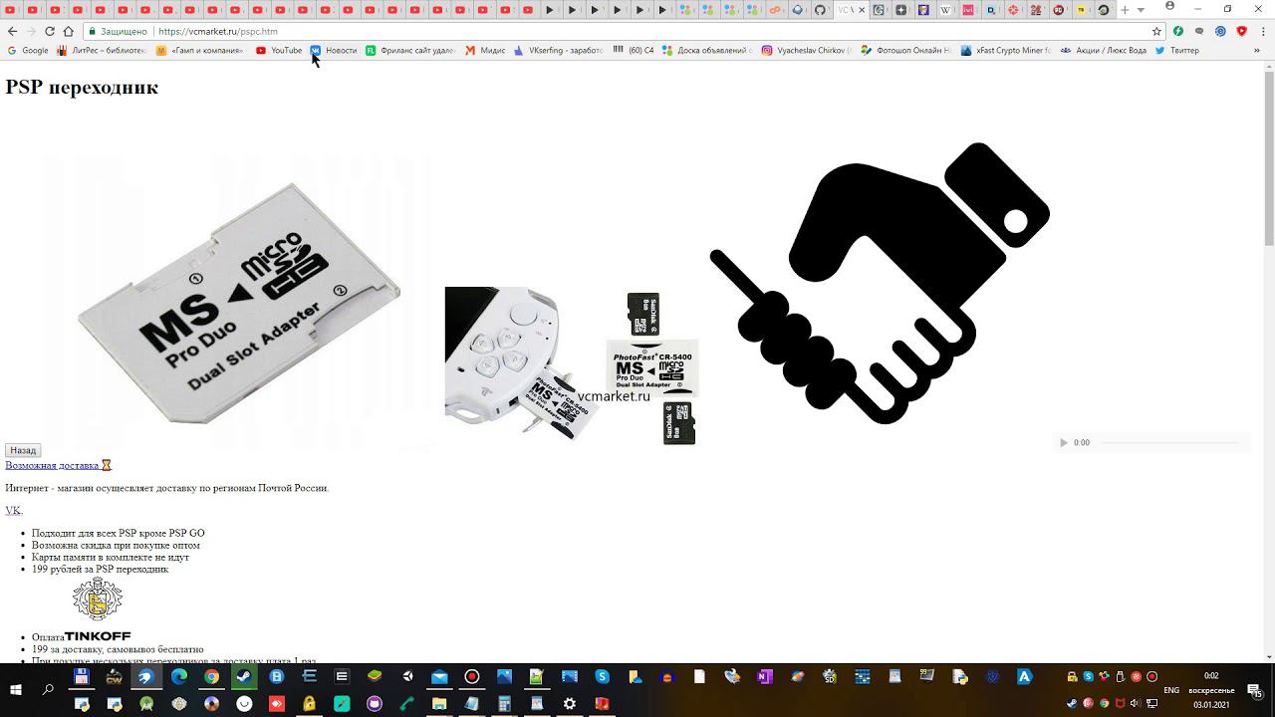1275x717 pixels.
Task: Open Calculator from taskbar
Action: (x=504, y=703)
